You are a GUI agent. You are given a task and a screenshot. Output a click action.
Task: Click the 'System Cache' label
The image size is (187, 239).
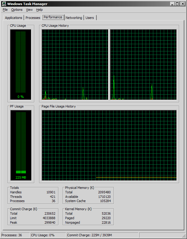(x=75, y=201)
